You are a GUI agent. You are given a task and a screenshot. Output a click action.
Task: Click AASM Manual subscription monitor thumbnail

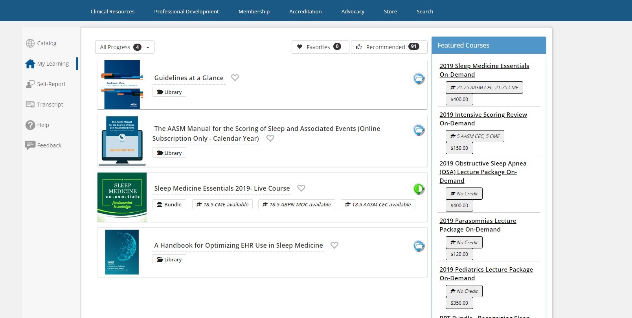point(122,140)
